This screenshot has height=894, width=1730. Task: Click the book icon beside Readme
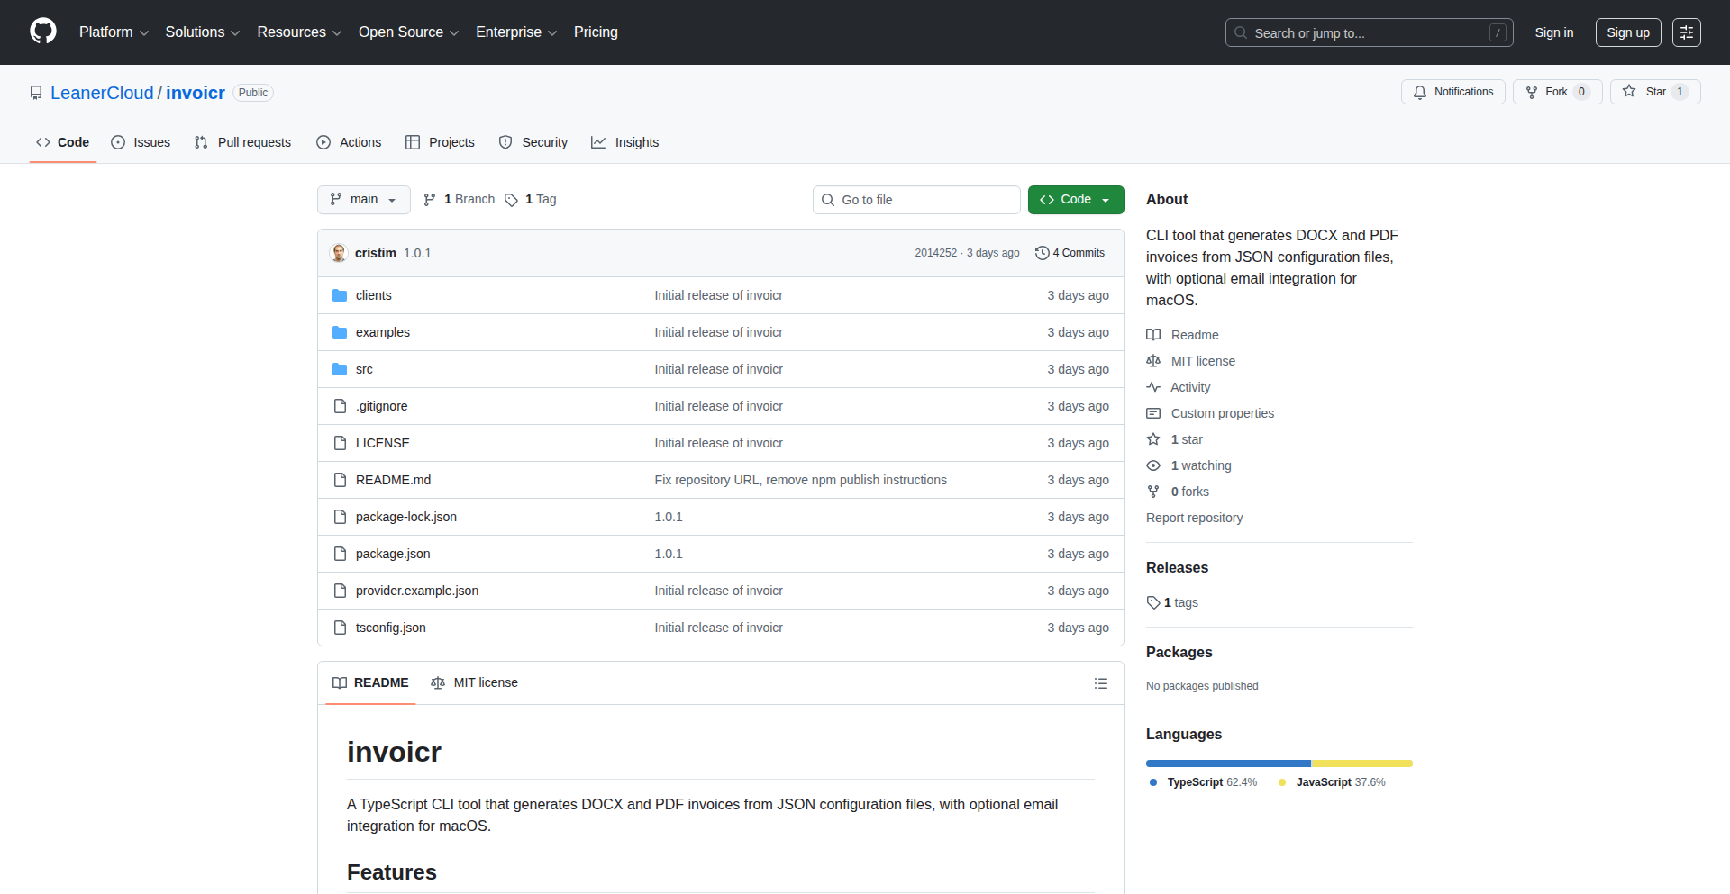click(1153, 334)
